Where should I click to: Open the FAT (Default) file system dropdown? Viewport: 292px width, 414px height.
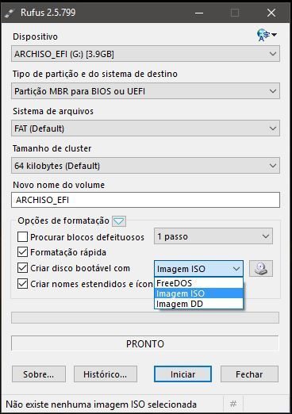pyautogui.click(x=145, y=128)
